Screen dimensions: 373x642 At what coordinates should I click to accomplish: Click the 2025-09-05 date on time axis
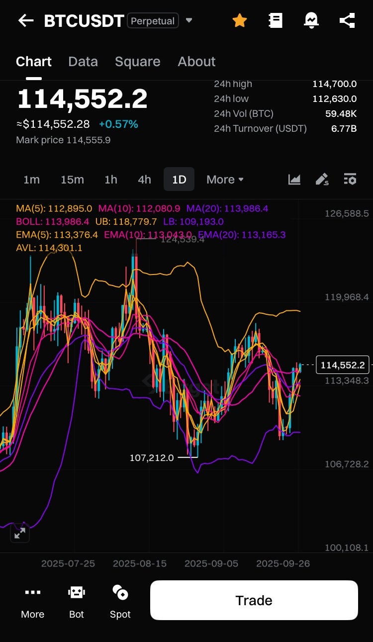[211, 564]
